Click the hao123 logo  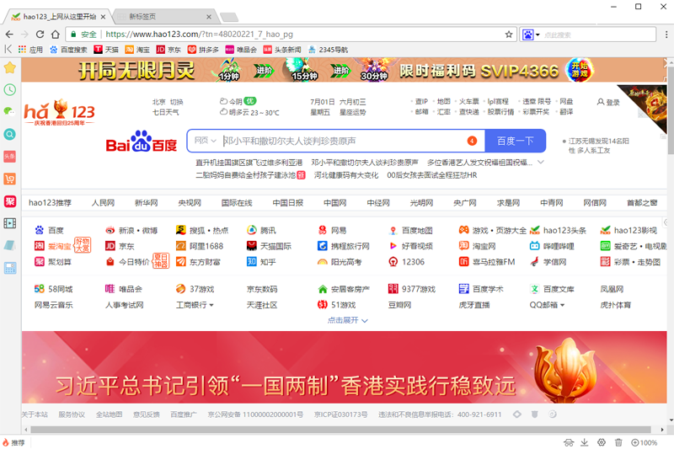tap(59, 112)
